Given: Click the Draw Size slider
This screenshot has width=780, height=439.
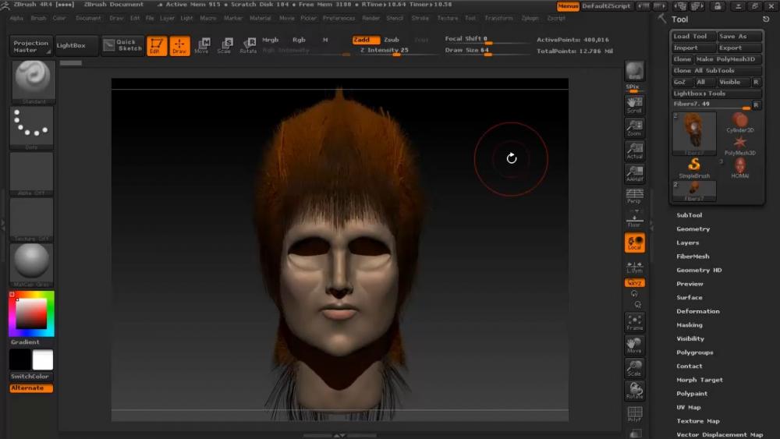Looking at the screenshot, I should 476,50.
